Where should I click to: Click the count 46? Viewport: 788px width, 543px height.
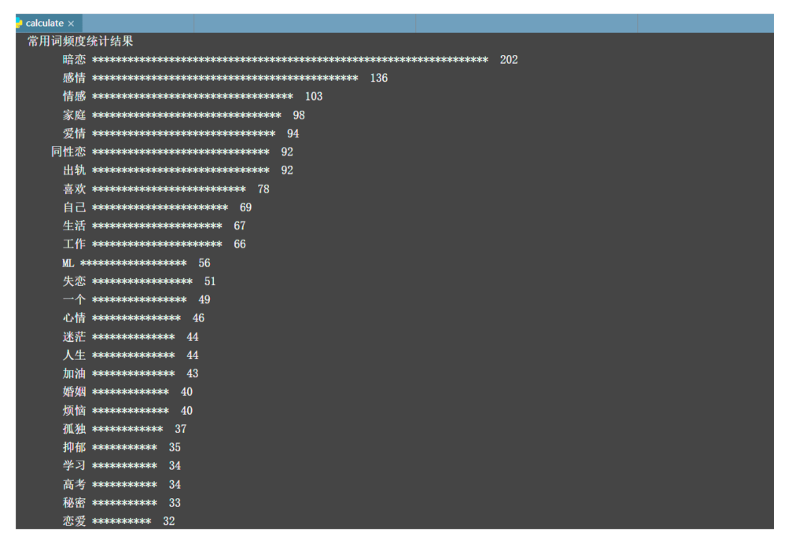click(x=198, y=318)
